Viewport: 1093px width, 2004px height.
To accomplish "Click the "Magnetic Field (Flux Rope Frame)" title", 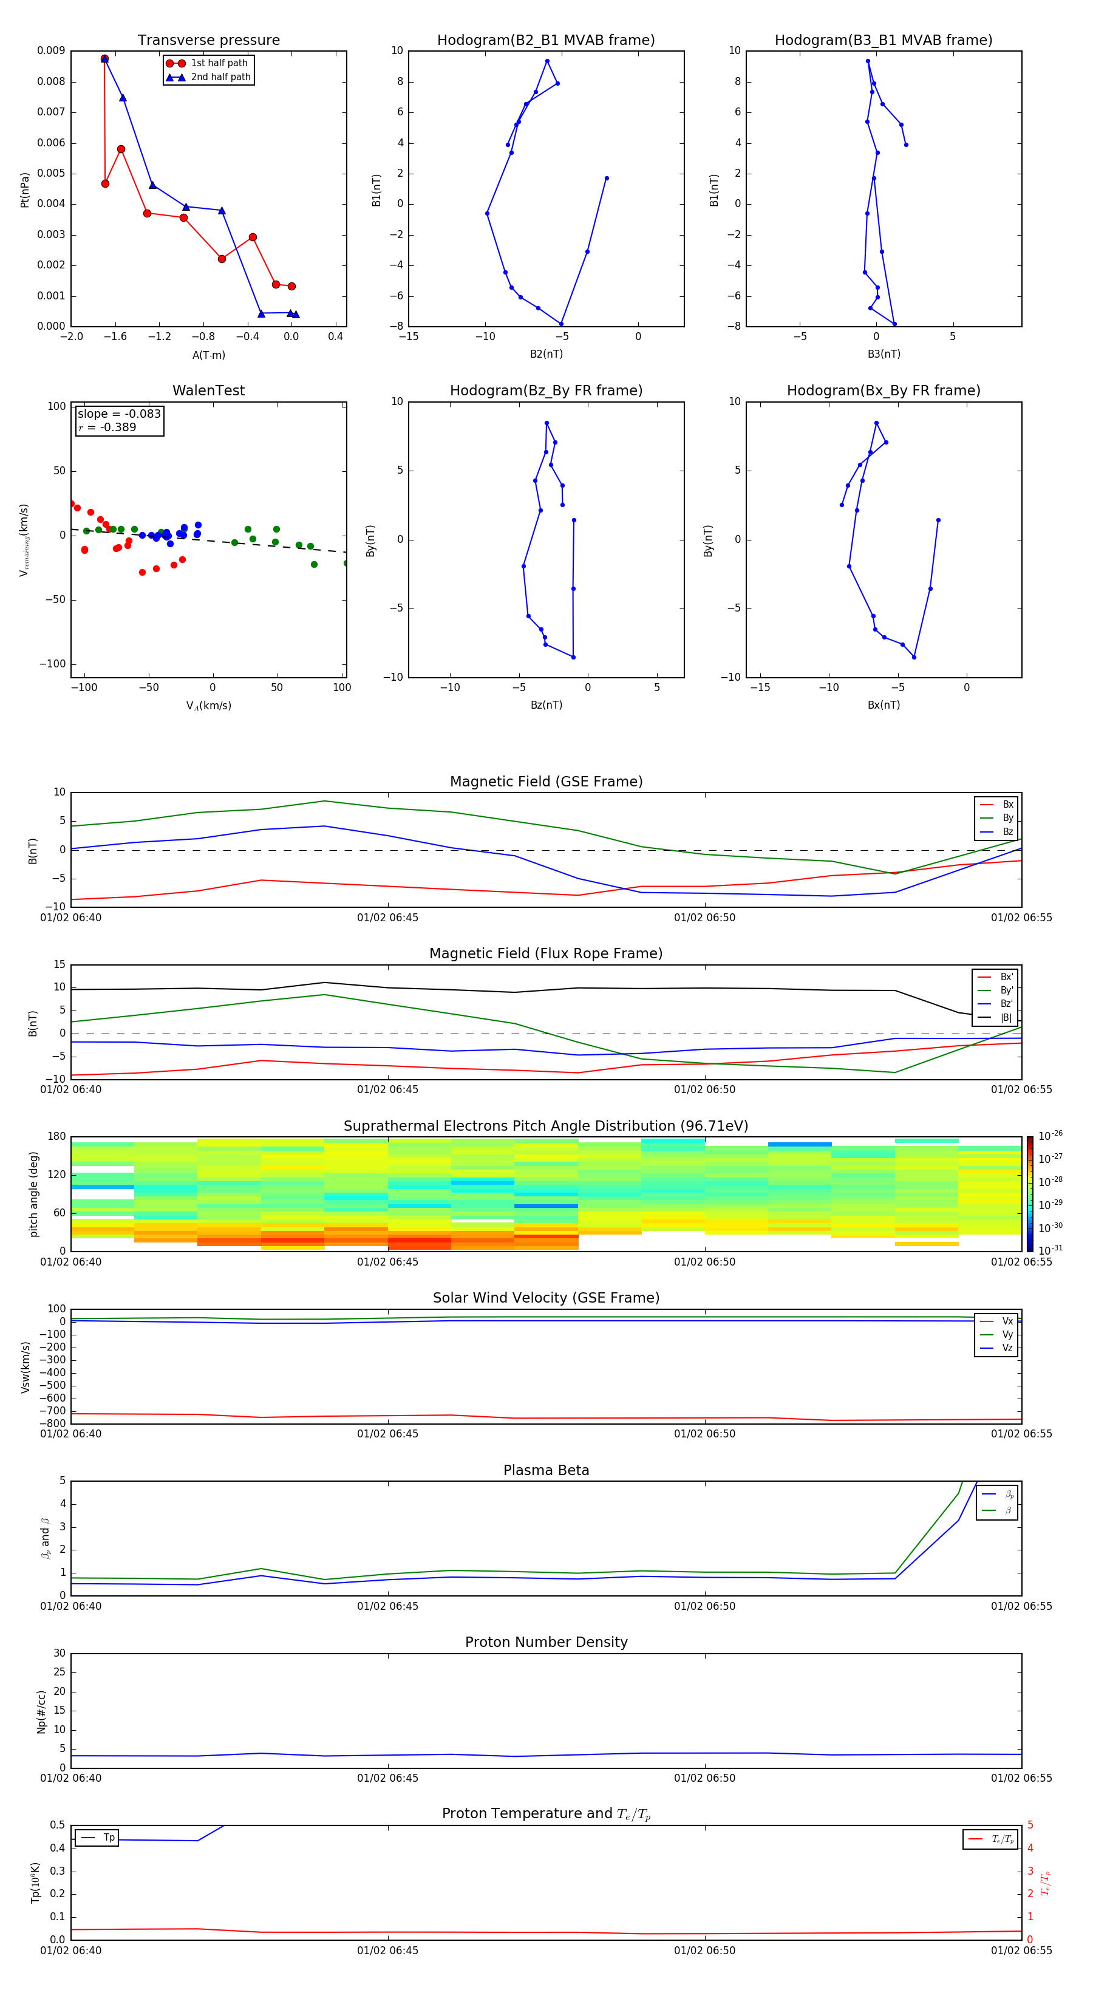I will [546, 954].
